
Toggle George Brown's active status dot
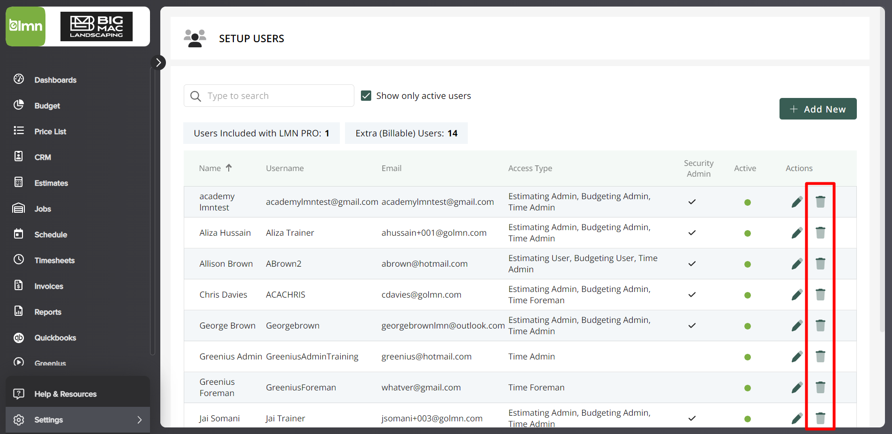[748, 326]
